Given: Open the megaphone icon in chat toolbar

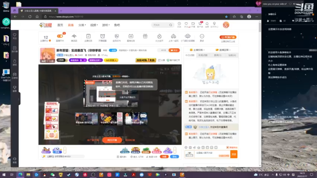Looking at the screenshot, I should (x=195, y=148).
